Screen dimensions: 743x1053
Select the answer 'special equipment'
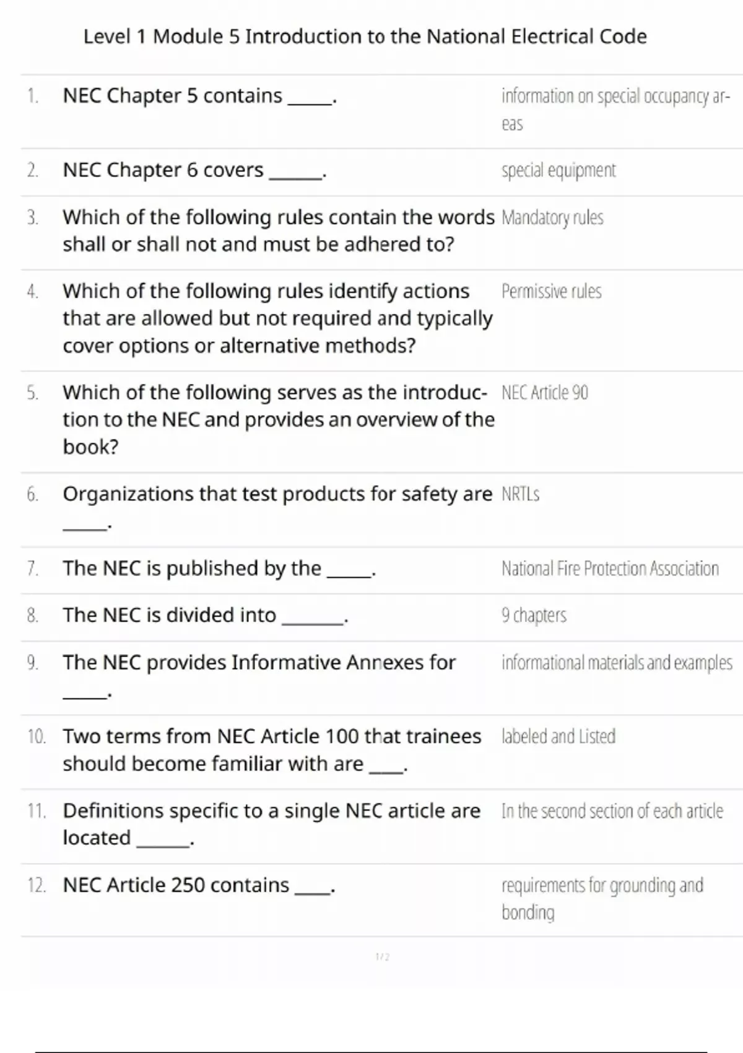click(558, 170)
